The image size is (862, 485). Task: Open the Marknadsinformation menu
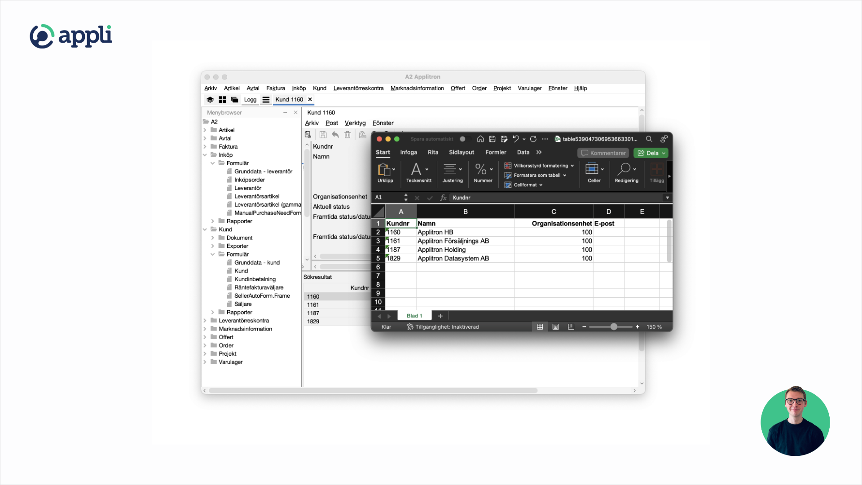[417, 88]
